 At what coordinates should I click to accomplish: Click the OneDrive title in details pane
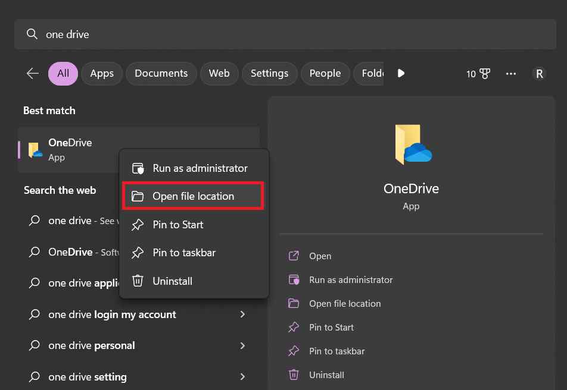[411, 188]
